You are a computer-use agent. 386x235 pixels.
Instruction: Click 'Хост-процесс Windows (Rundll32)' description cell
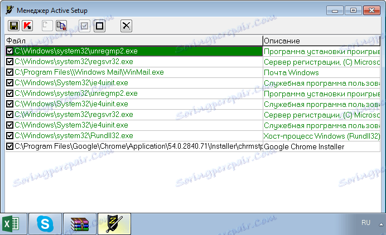tap(322, 136)
